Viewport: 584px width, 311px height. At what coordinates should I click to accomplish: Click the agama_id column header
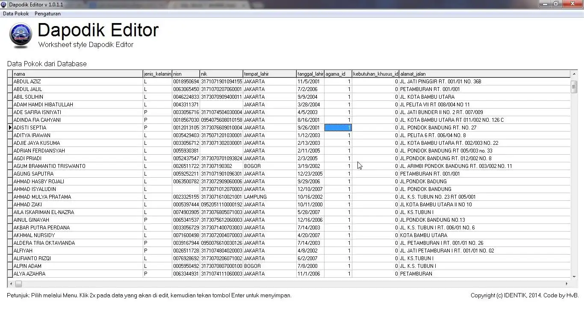coord(338,74)
